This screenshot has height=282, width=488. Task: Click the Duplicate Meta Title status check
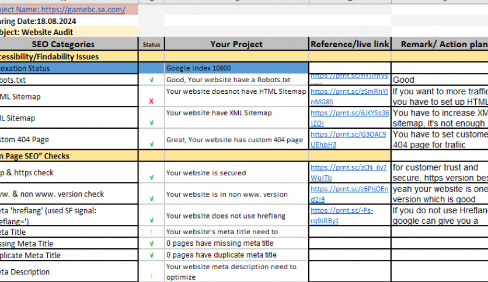(x=151, y=255)
